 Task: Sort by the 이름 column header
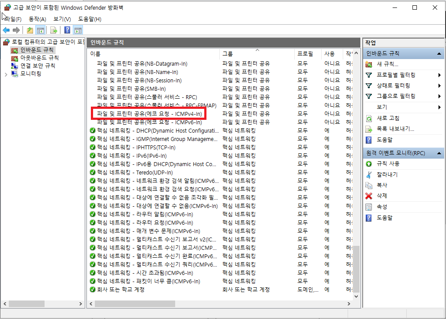pyautogui.click(x=154, y=54)
